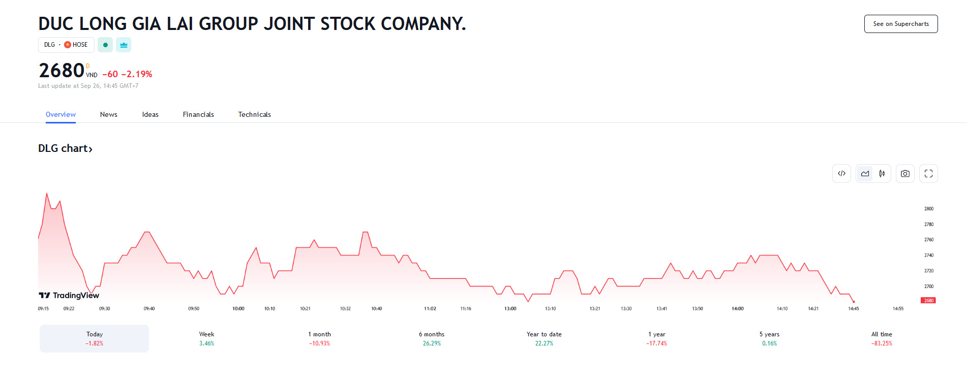Viewport: 967px width, 379px height.
Task: Open the Technicals tab
Action: point(254,114)
